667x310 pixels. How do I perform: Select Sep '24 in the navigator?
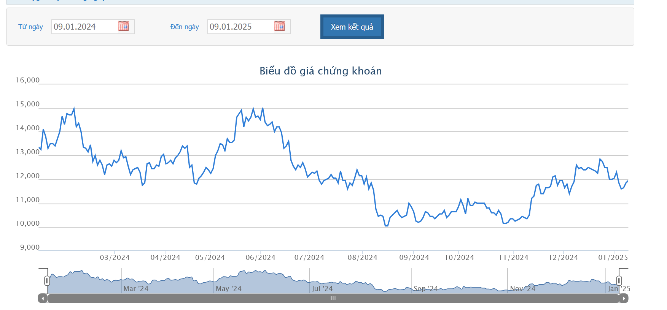point(426,289)
